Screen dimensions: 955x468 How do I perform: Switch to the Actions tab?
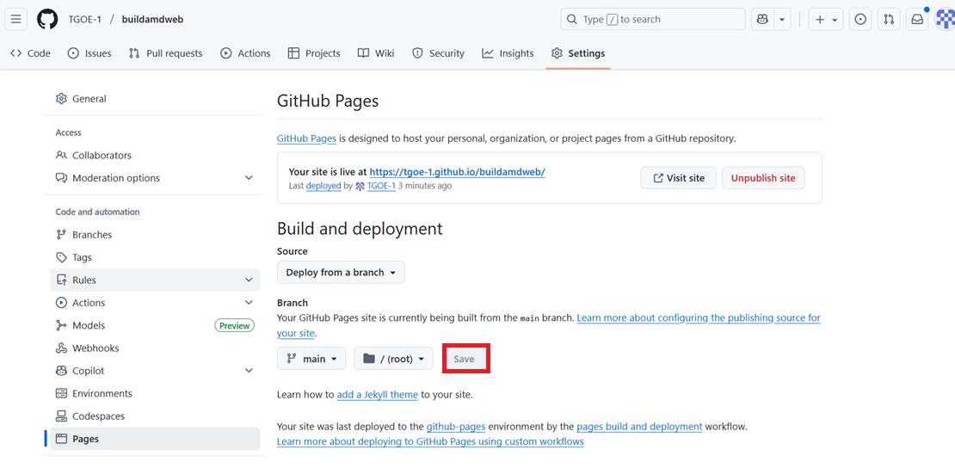[x=245, y=53]
